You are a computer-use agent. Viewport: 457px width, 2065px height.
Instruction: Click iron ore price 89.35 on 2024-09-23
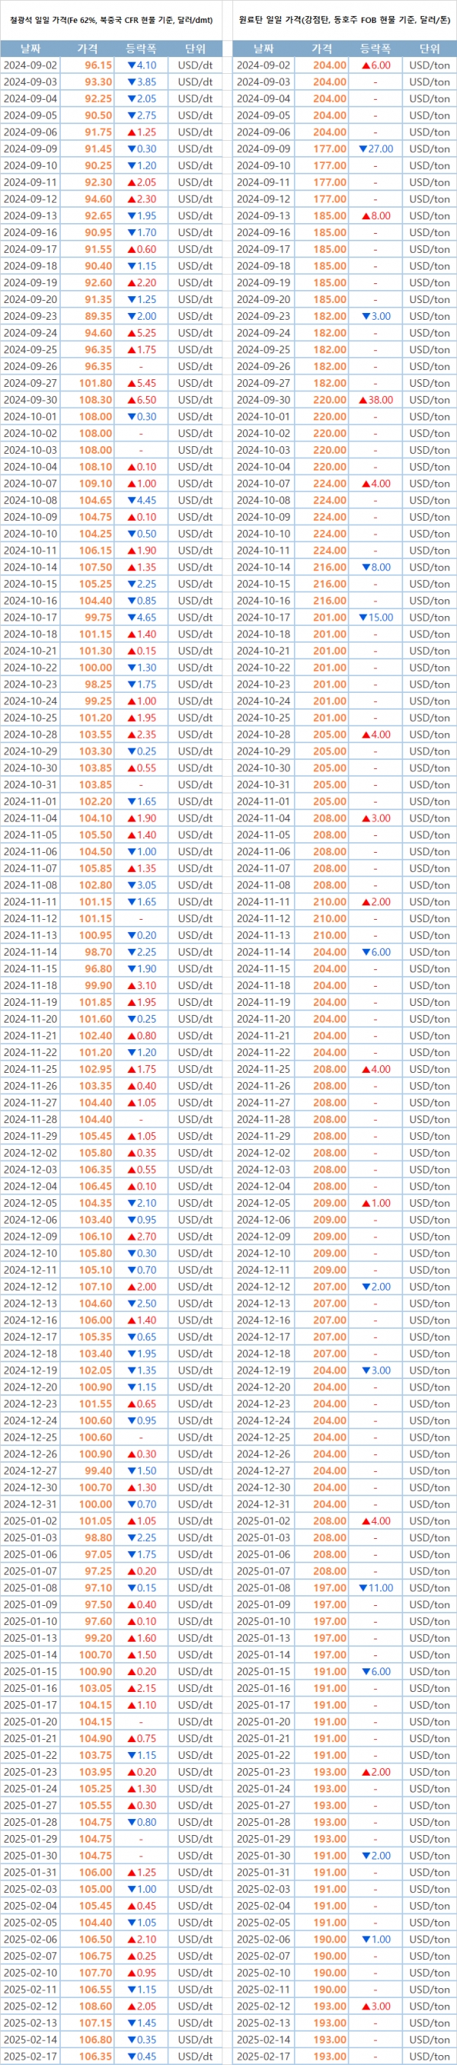point(97,316)
